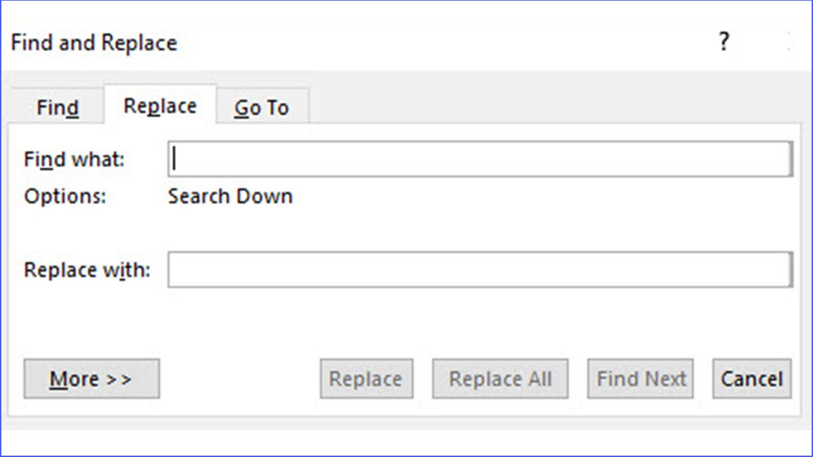Switch to the Find tab
813x457 pixels.
57,106
